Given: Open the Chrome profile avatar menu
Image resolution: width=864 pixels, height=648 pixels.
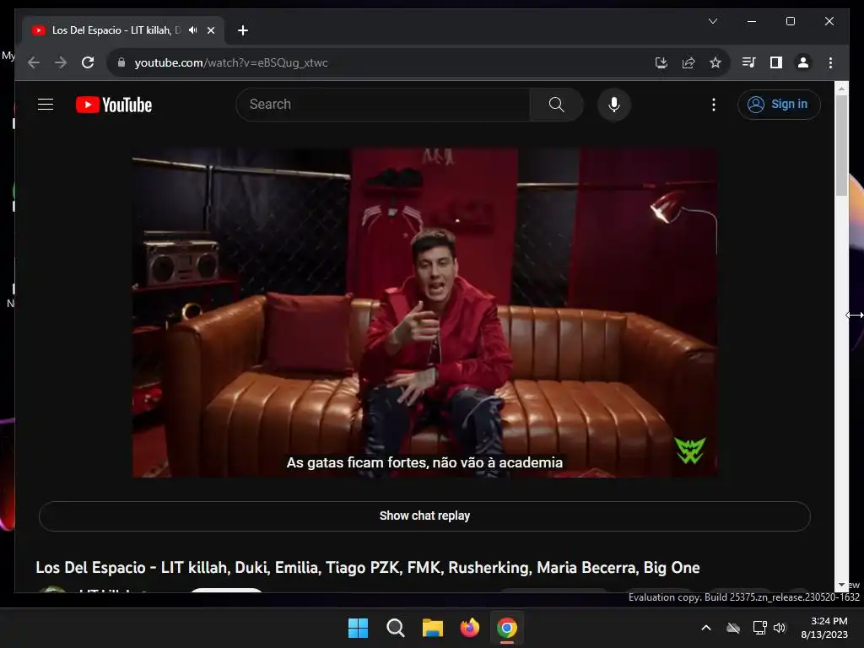Looking at the screenshot, I should [803, 62].
